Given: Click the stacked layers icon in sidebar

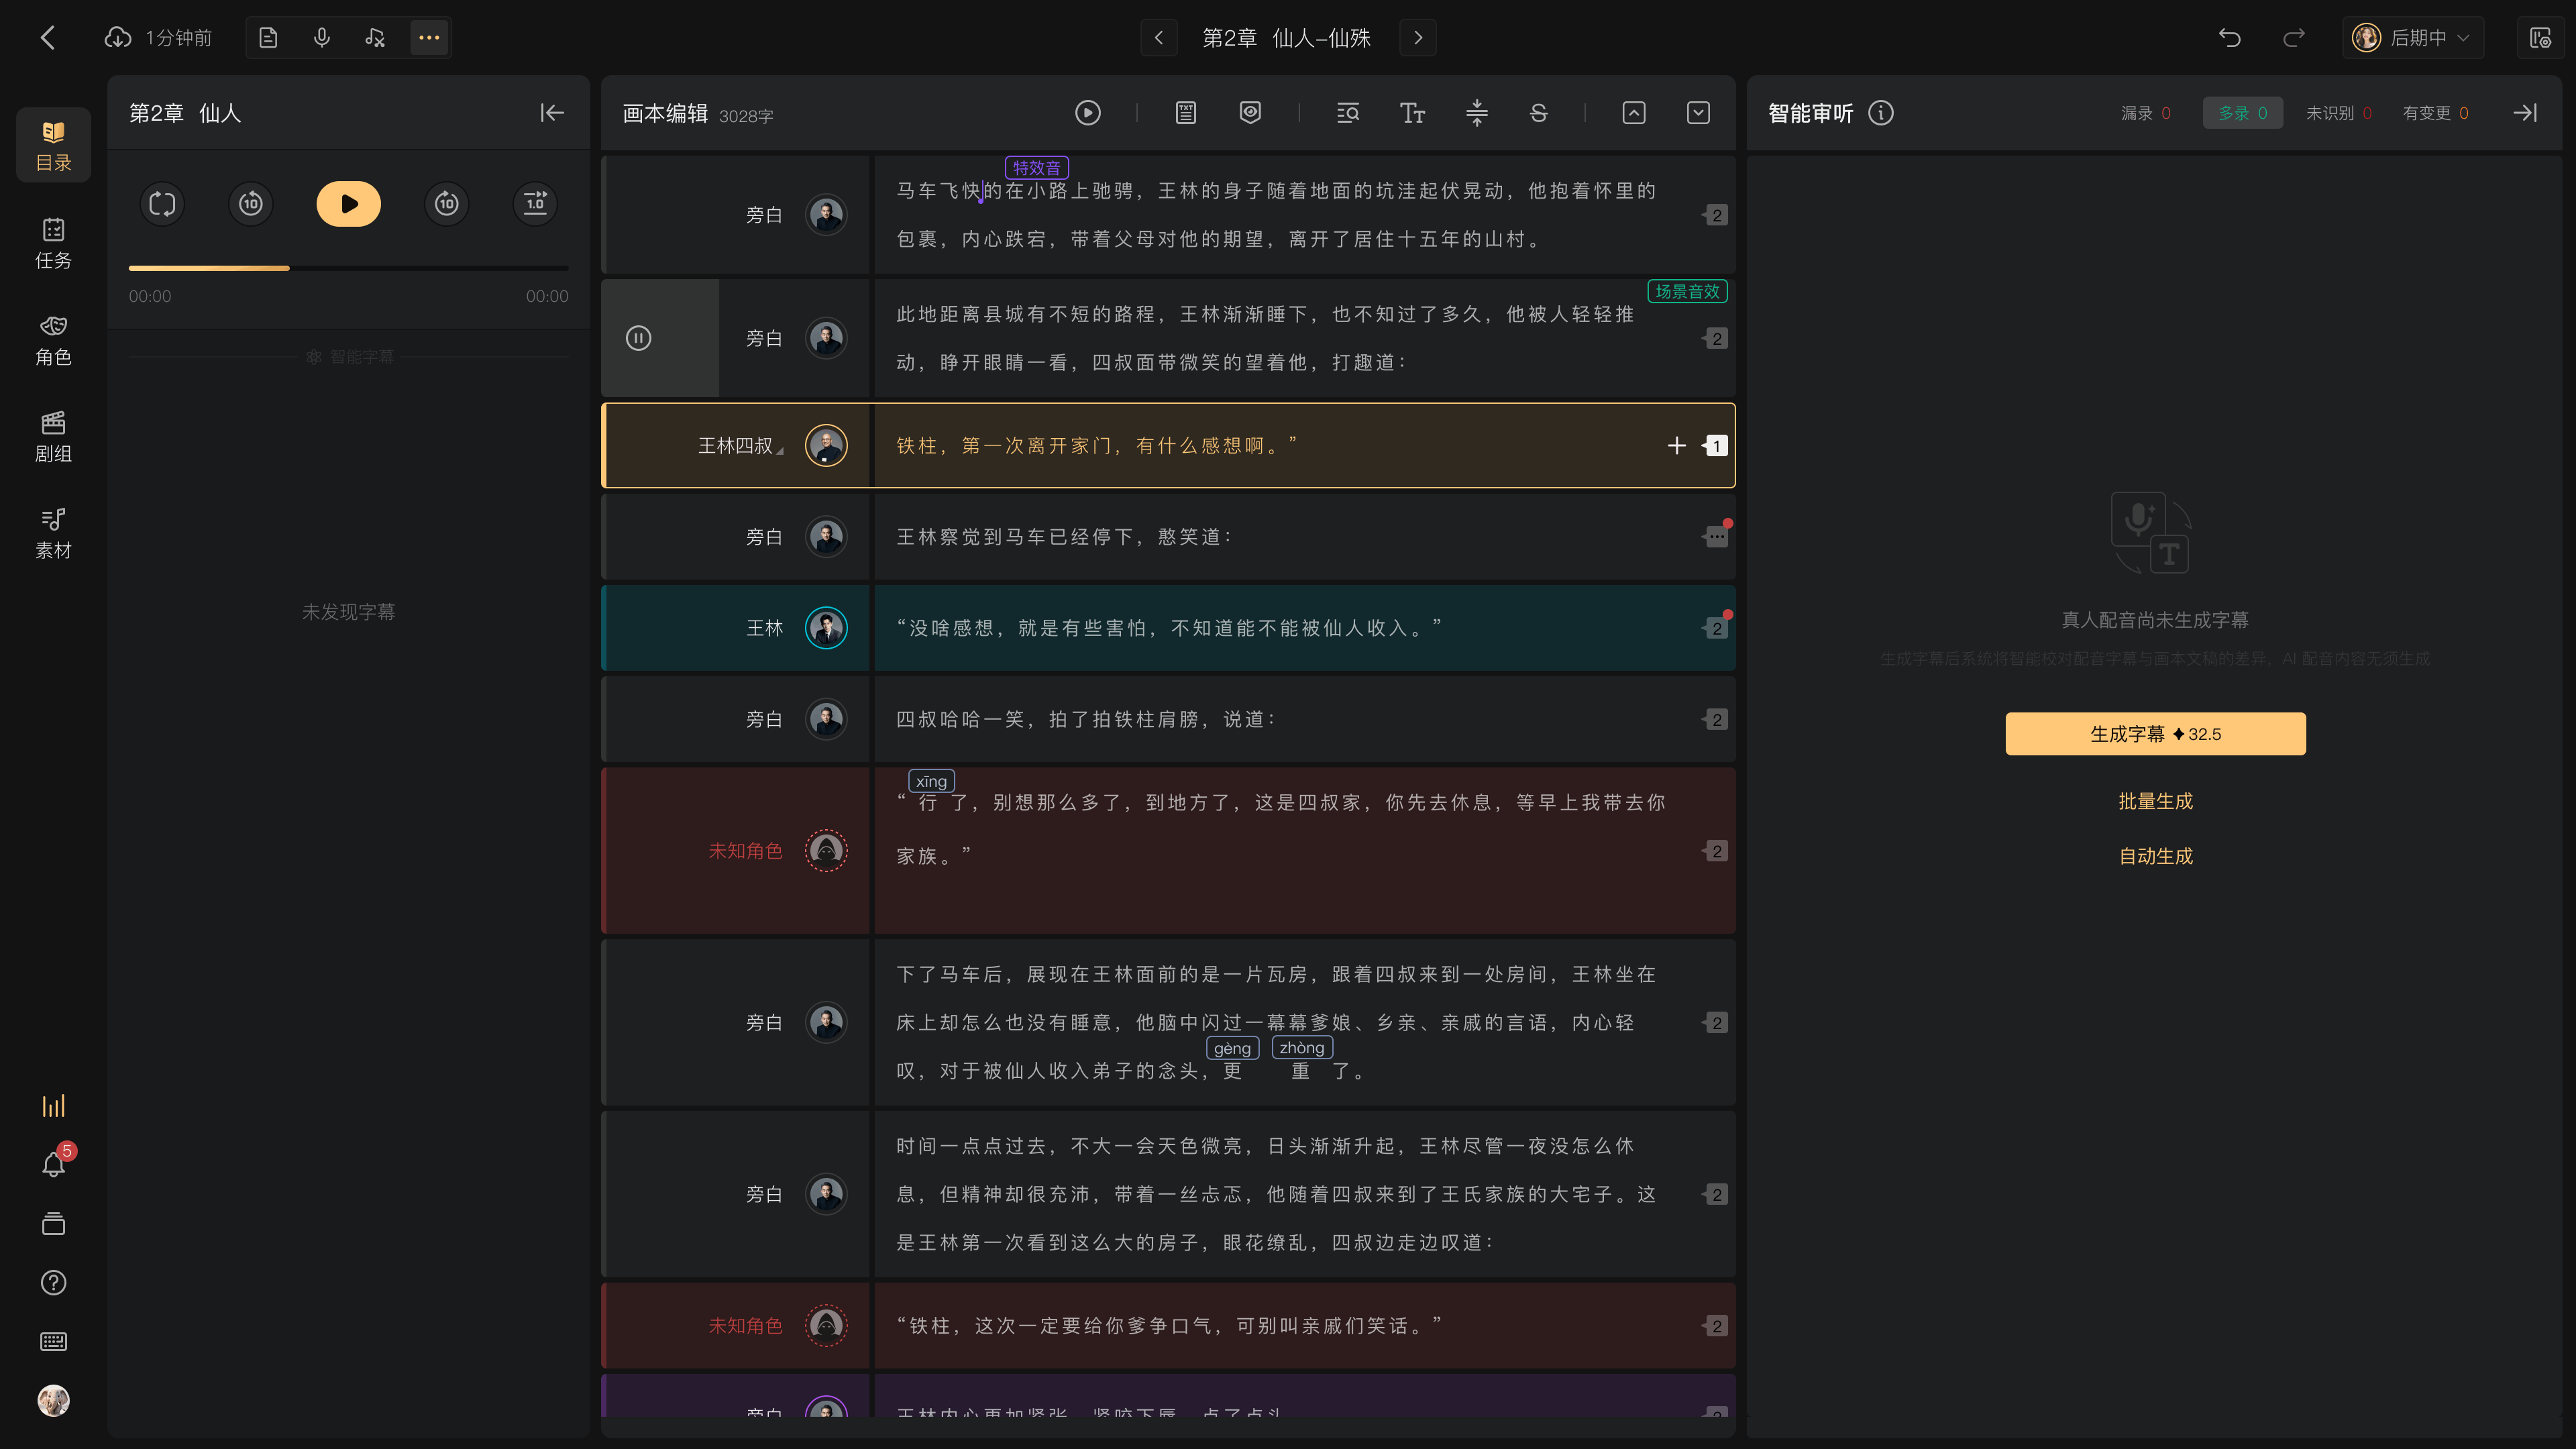Looking at the screenshot, I should pyautogui.click(x=53, y=1224).
